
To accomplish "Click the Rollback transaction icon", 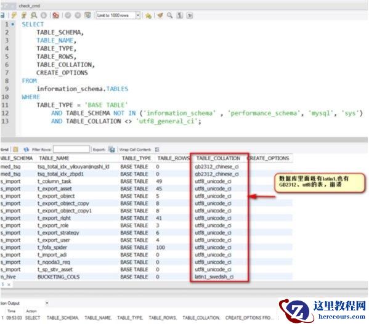I will click(78, 15).
